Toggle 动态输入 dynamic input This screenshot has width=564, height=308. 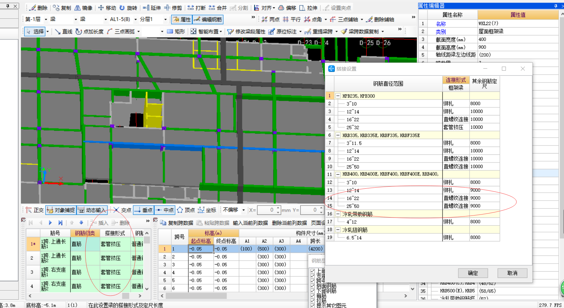92,210
